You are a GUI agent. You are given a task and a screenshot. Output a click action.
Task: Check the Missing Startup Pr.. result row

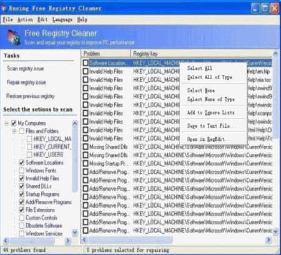coord(86,163)
